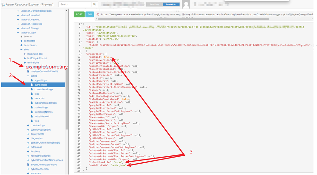The image size is (317, 175).
Task: Click the green POST button
Action: [x=79, y=14]
